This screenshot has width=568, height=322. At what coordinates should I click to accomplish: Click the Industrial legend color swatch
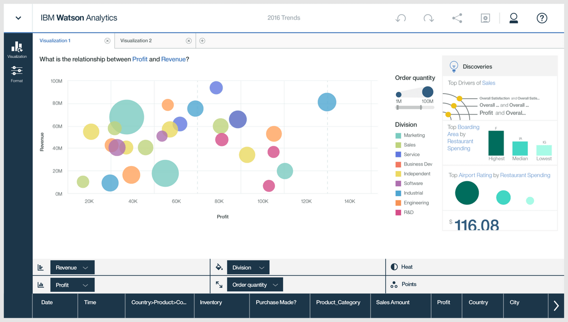399,193
